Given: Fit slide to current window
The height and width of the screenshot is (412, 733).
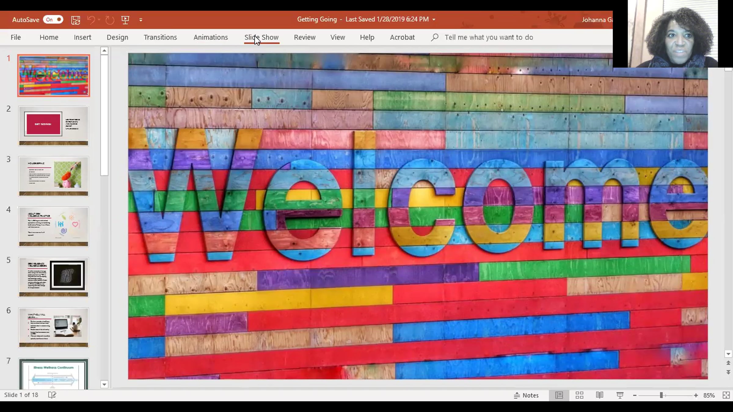Looking at the screenshot, I should tap(726, 395).
